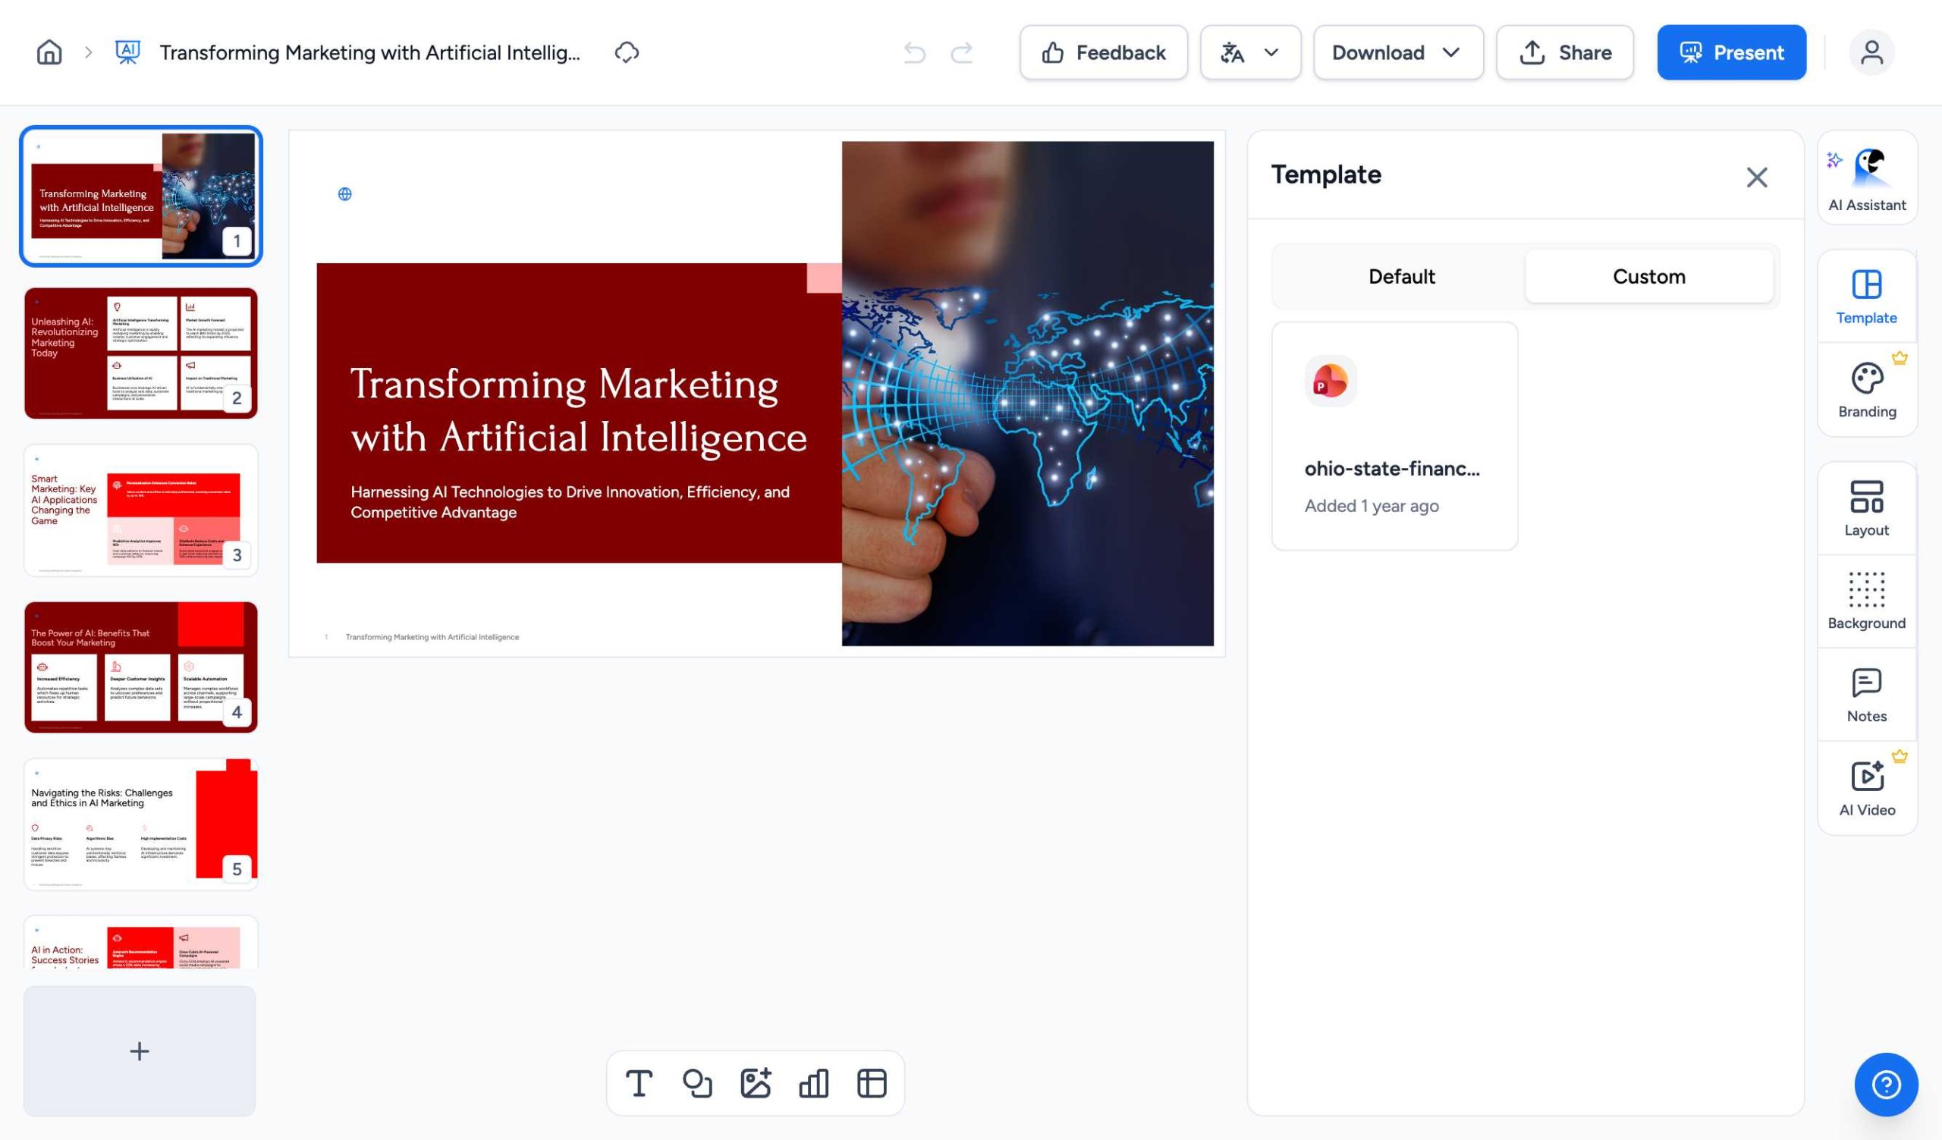Switch to the Default template tab
The width and height of the screenshot is (1942, 1140).
pyautogui.click(x=1400, y=277)
